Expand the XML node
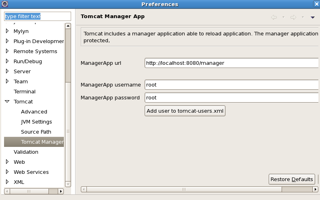Image resolution: width=320 pixels, height=200 pixels. click(x=7, y=182)
